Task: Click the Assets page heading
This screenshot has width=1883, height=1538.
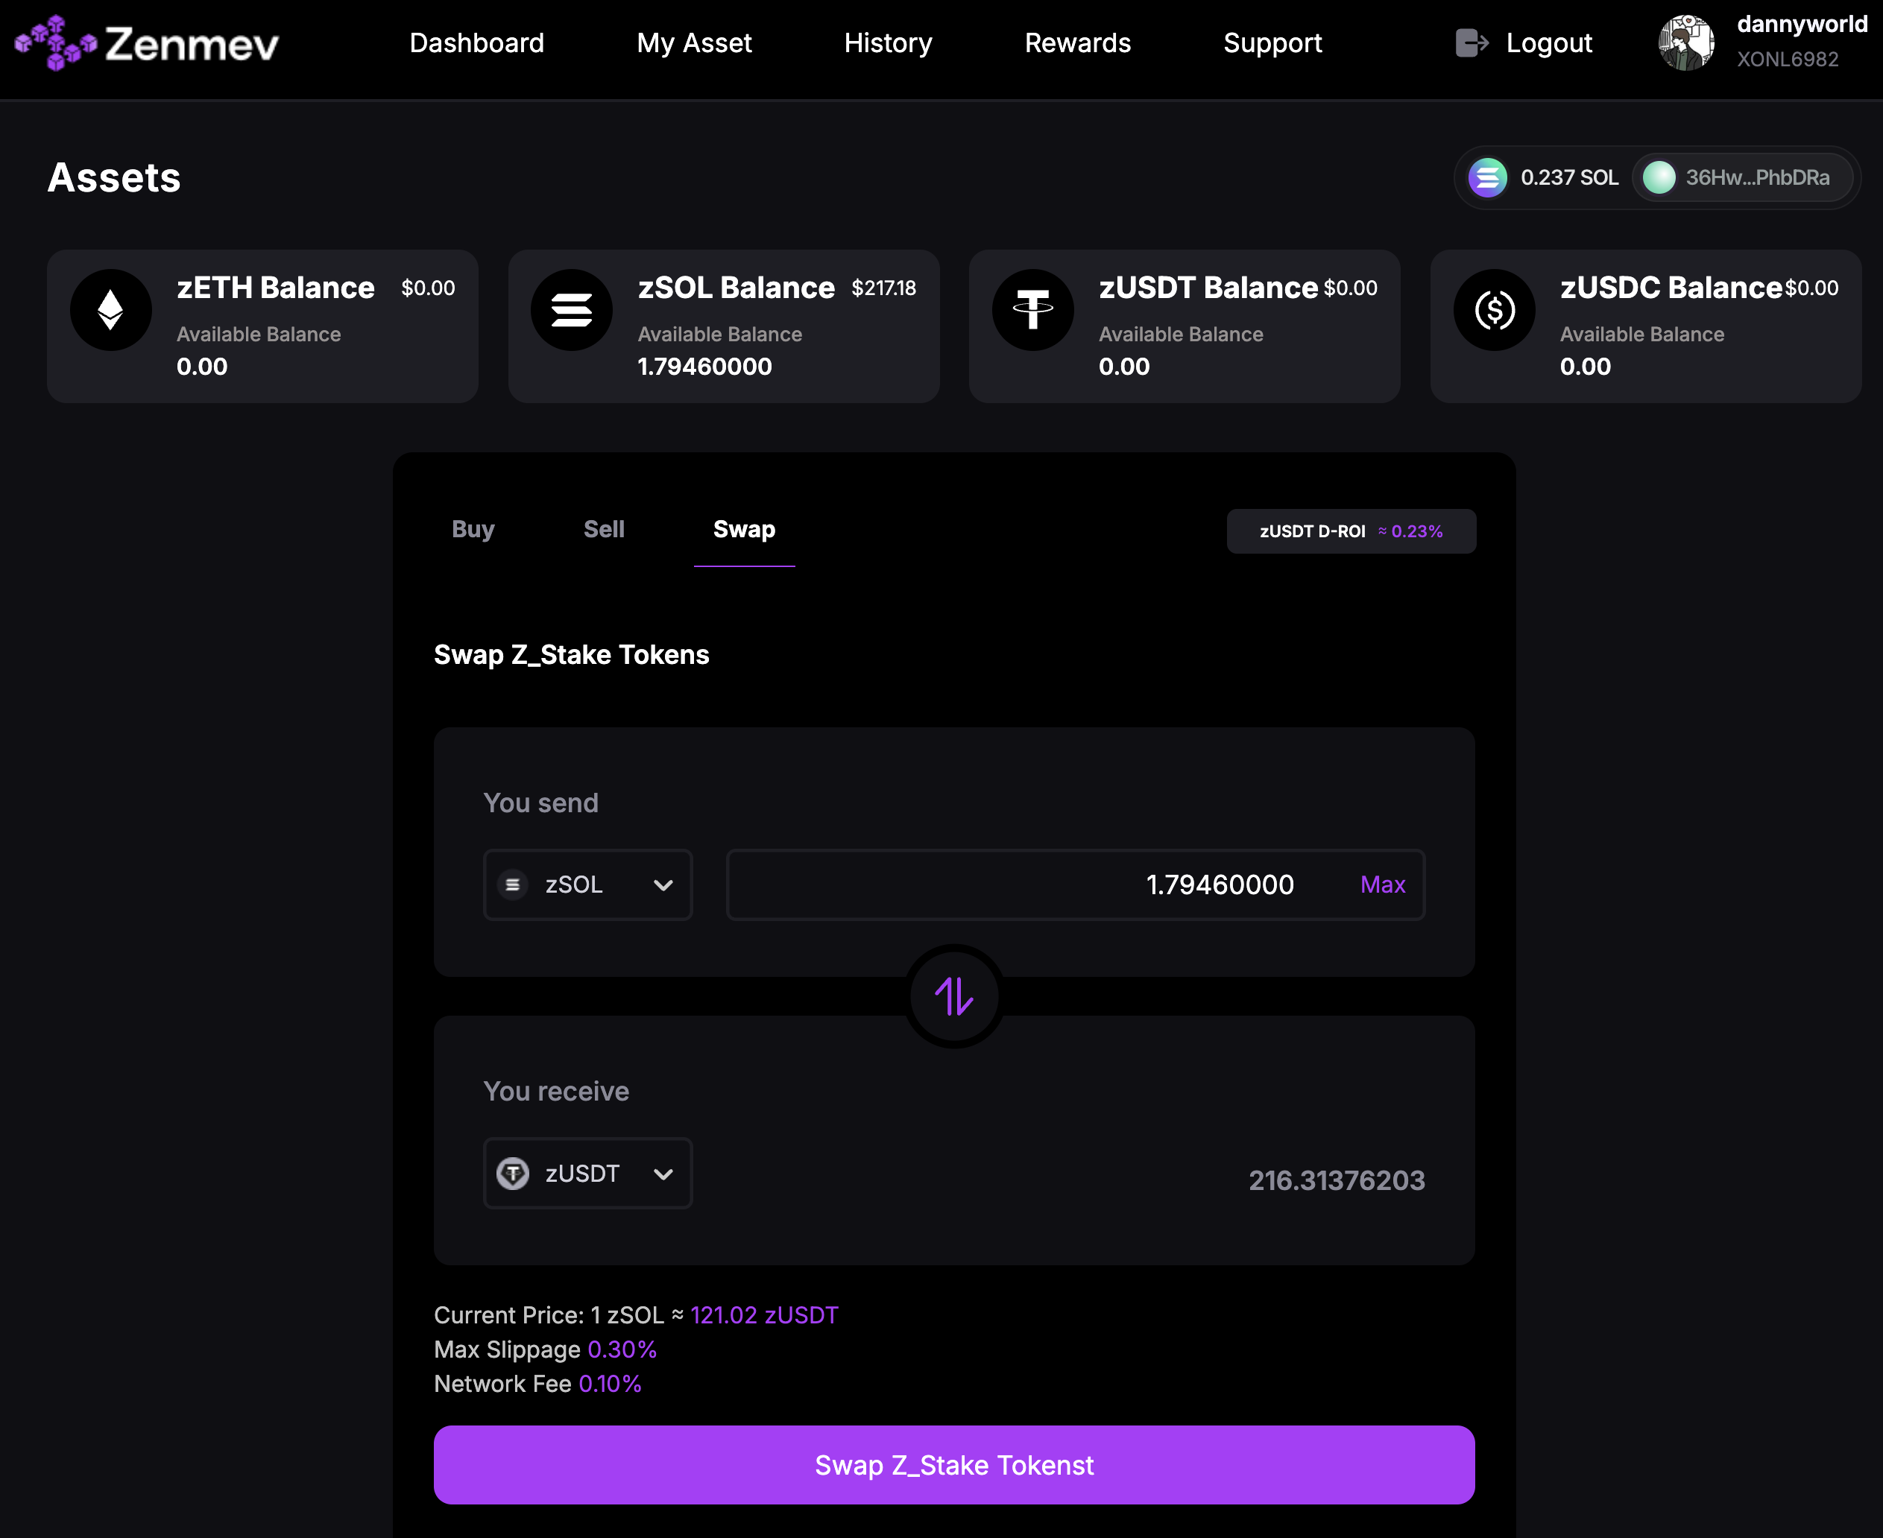Action: tap(114, 177)
